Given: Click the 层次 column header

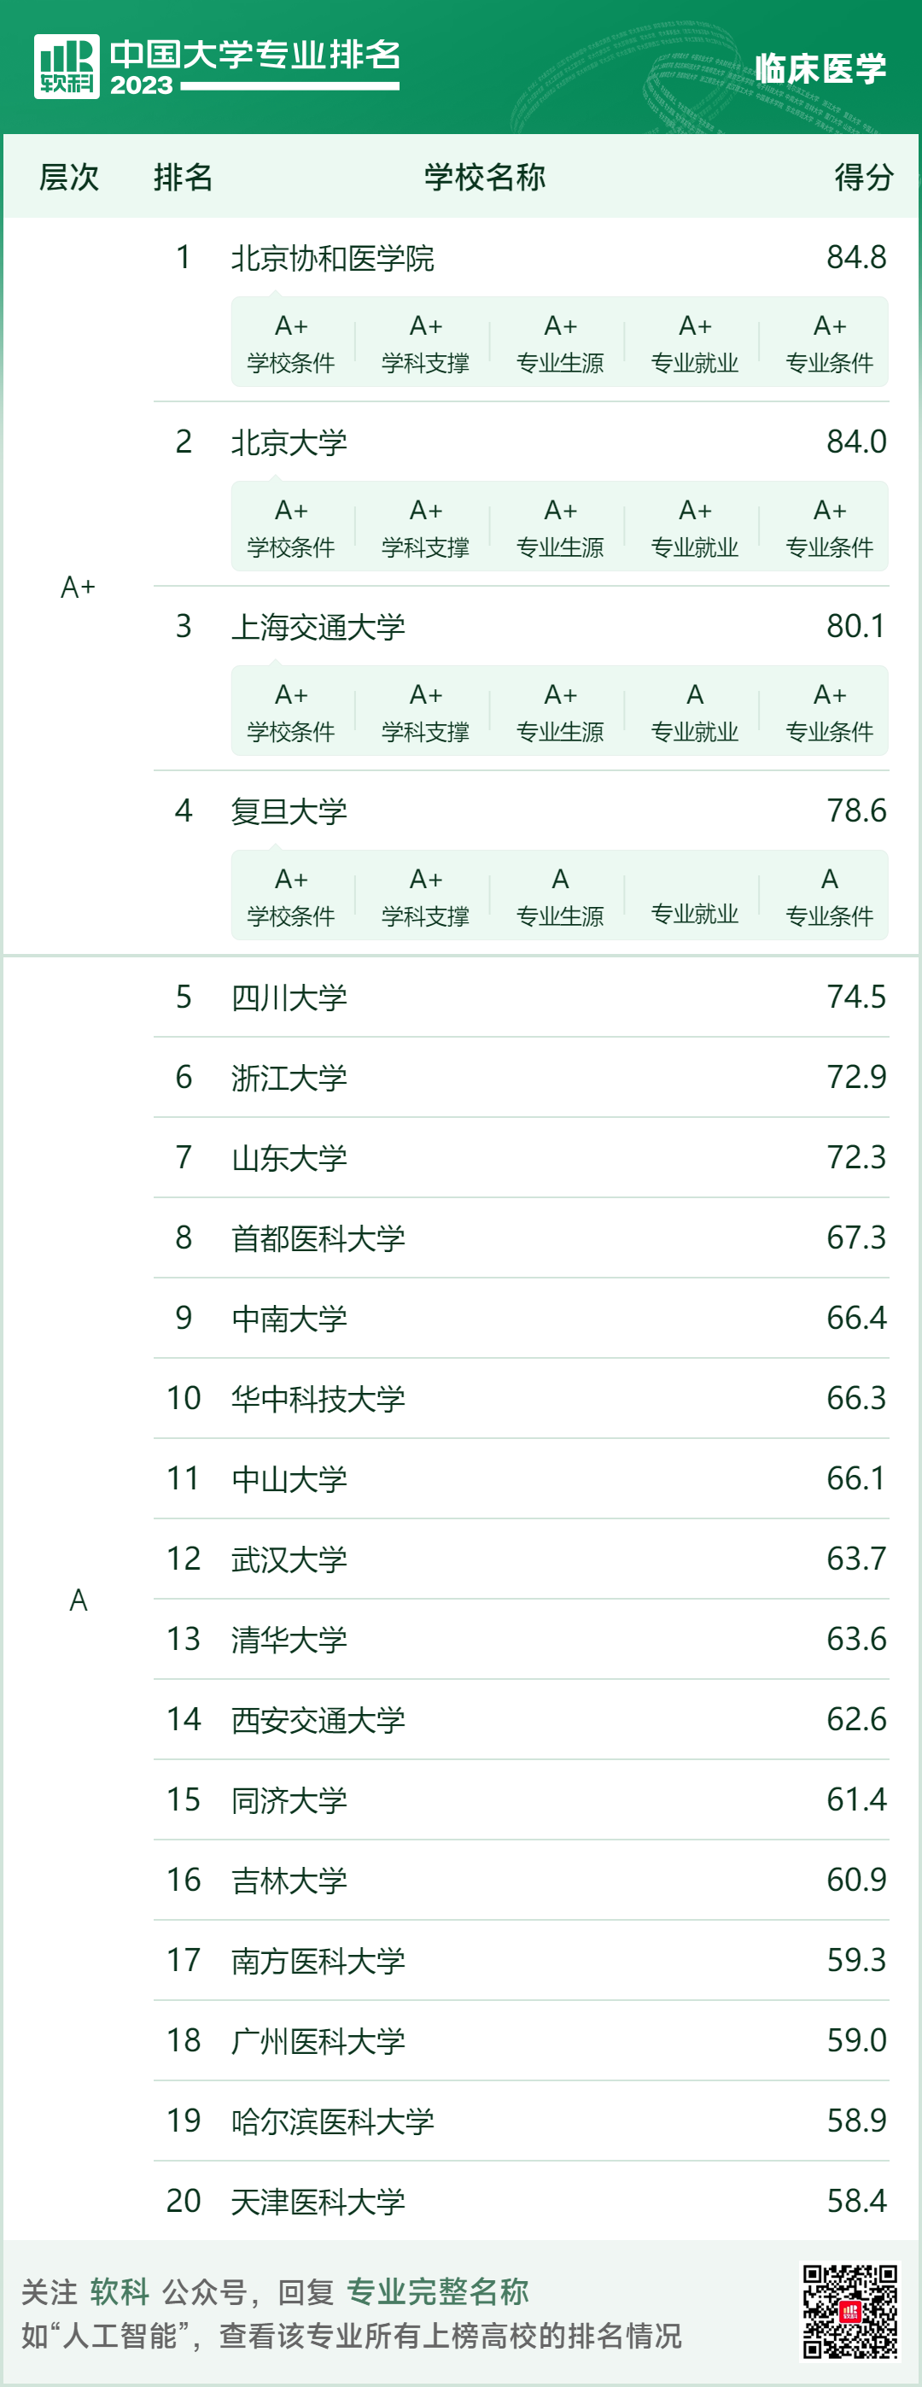Looking at the screenshot, I should point(68,177).
